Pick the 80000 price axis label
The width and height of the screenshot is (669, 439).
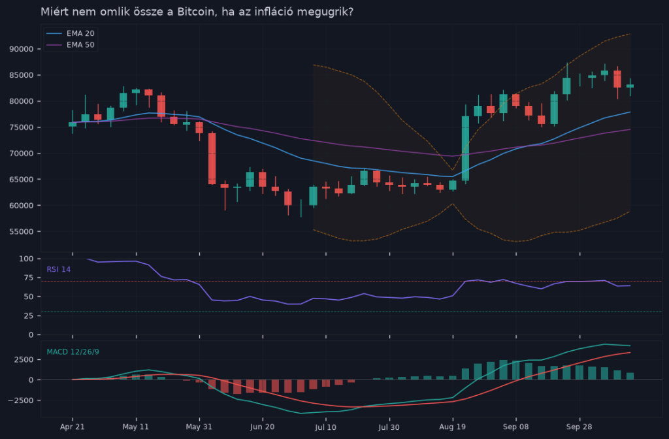[x=22, y=101]
